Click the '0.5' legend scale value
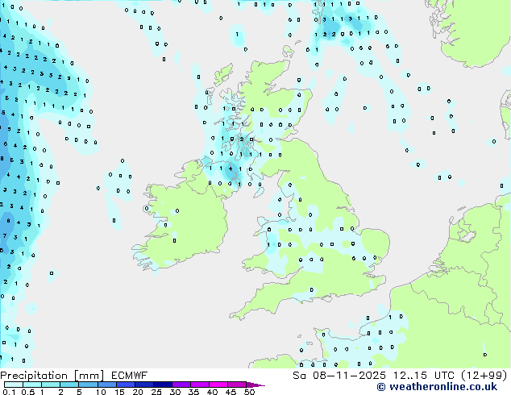 27,392
